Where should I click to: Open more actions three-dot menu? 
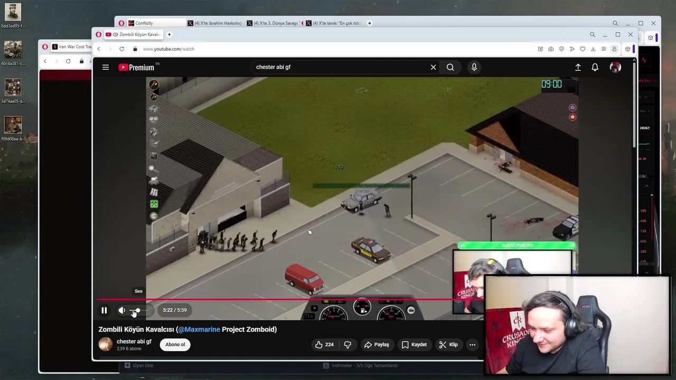pyautogui.click(x=472, y=345)
